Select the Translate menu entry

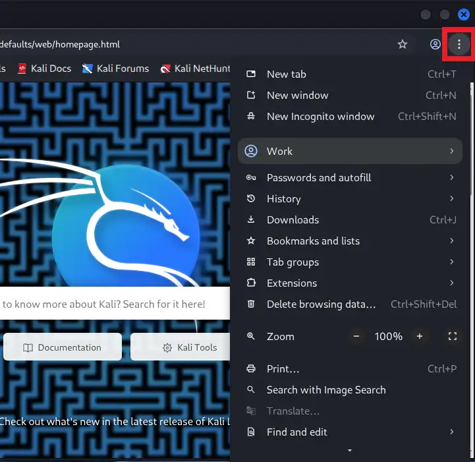350,411
